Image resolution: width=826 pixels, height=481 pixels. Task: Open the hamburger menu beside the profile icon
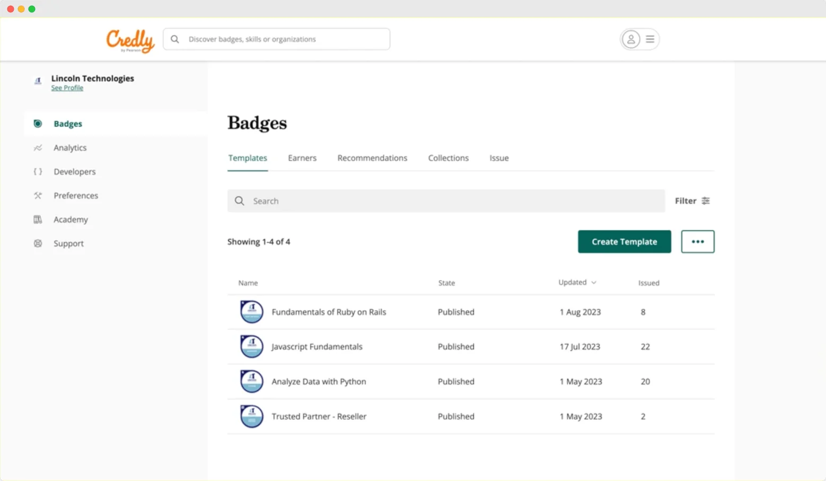click(649, 39)
